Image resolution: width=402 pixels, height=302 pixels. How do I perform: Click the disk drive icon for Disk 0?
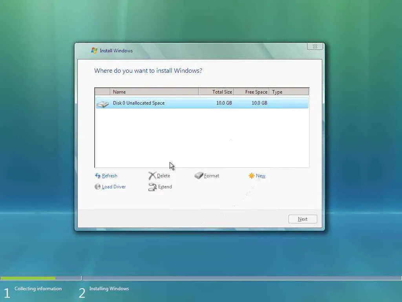[x=103, y=104]
